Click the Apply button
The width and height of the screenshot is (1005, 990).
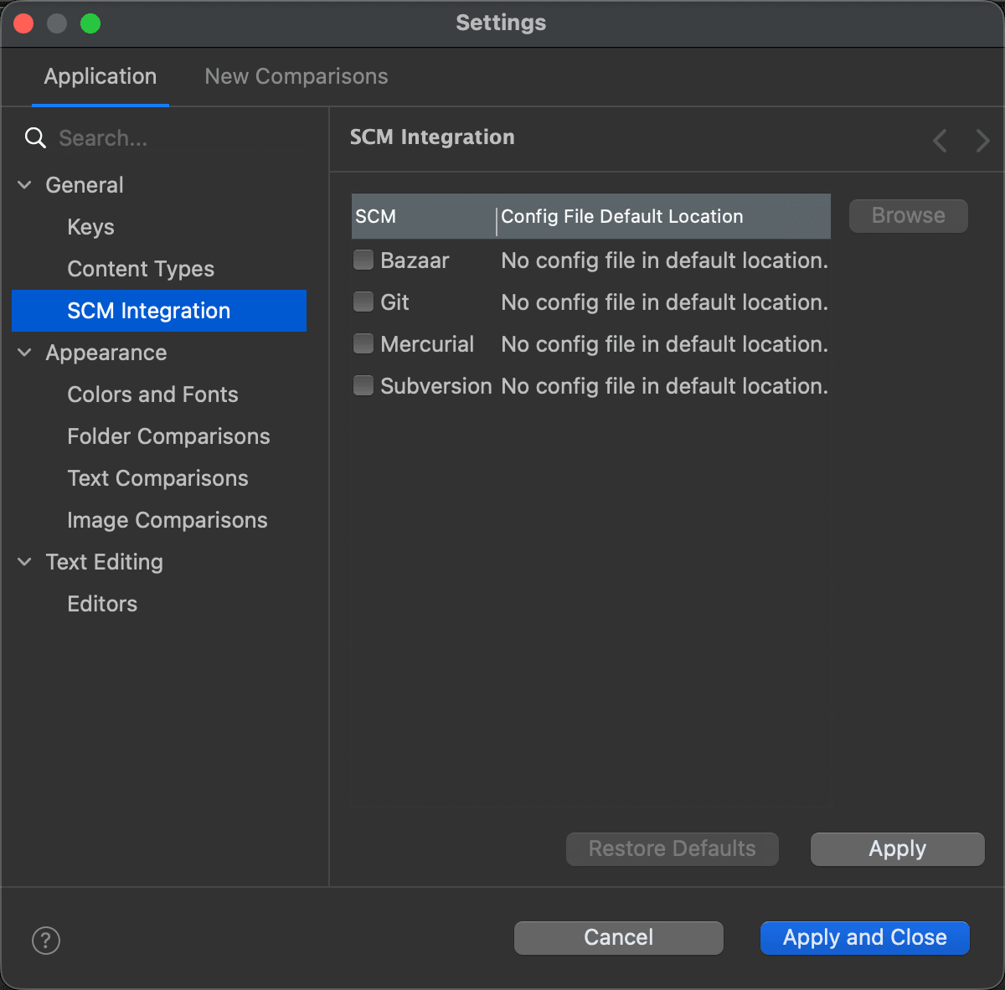898,848
